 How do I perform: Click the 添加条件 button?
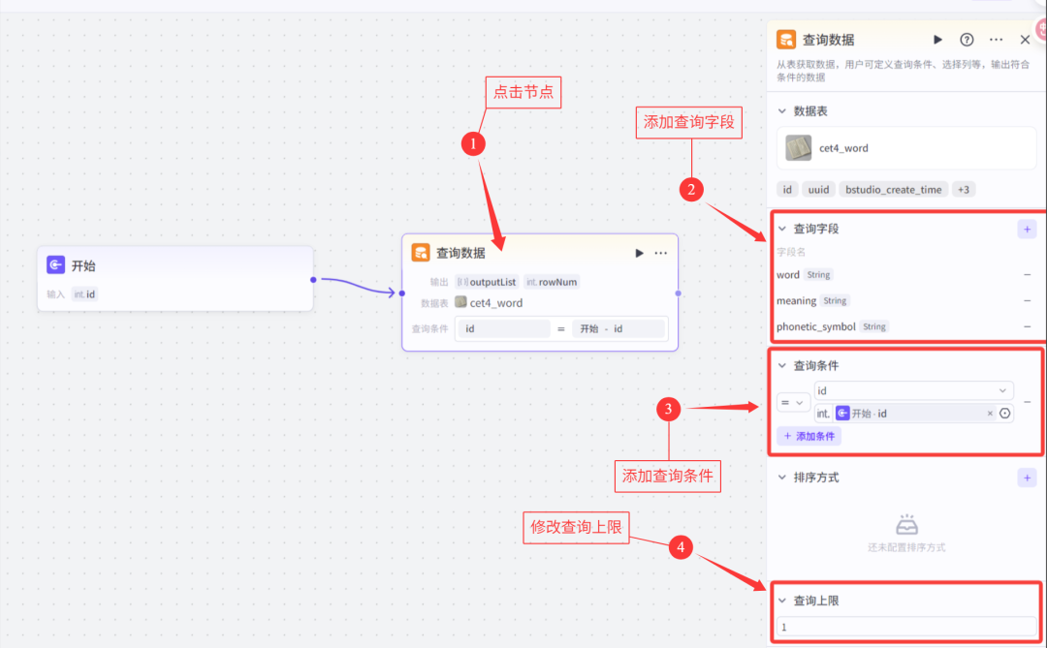pos(808,436)
